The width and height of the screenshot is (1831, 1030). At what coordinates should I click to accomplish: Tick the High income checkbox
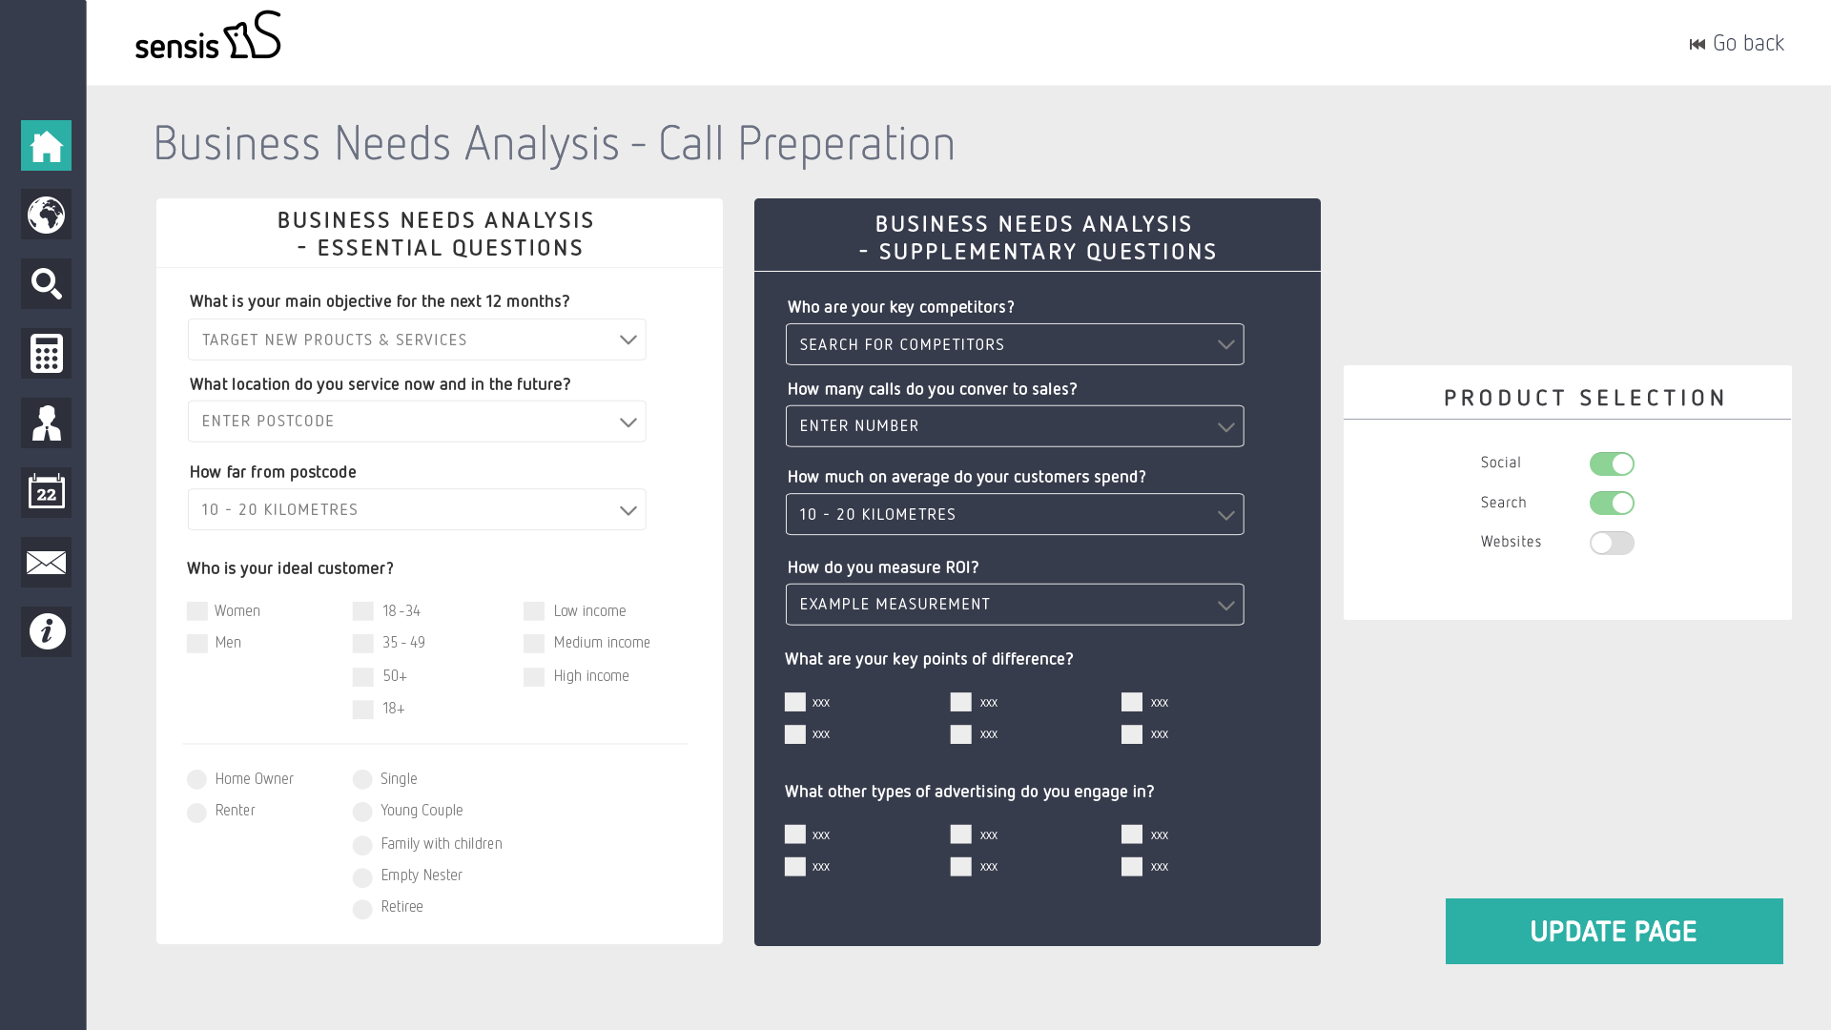tap(534, 677)
